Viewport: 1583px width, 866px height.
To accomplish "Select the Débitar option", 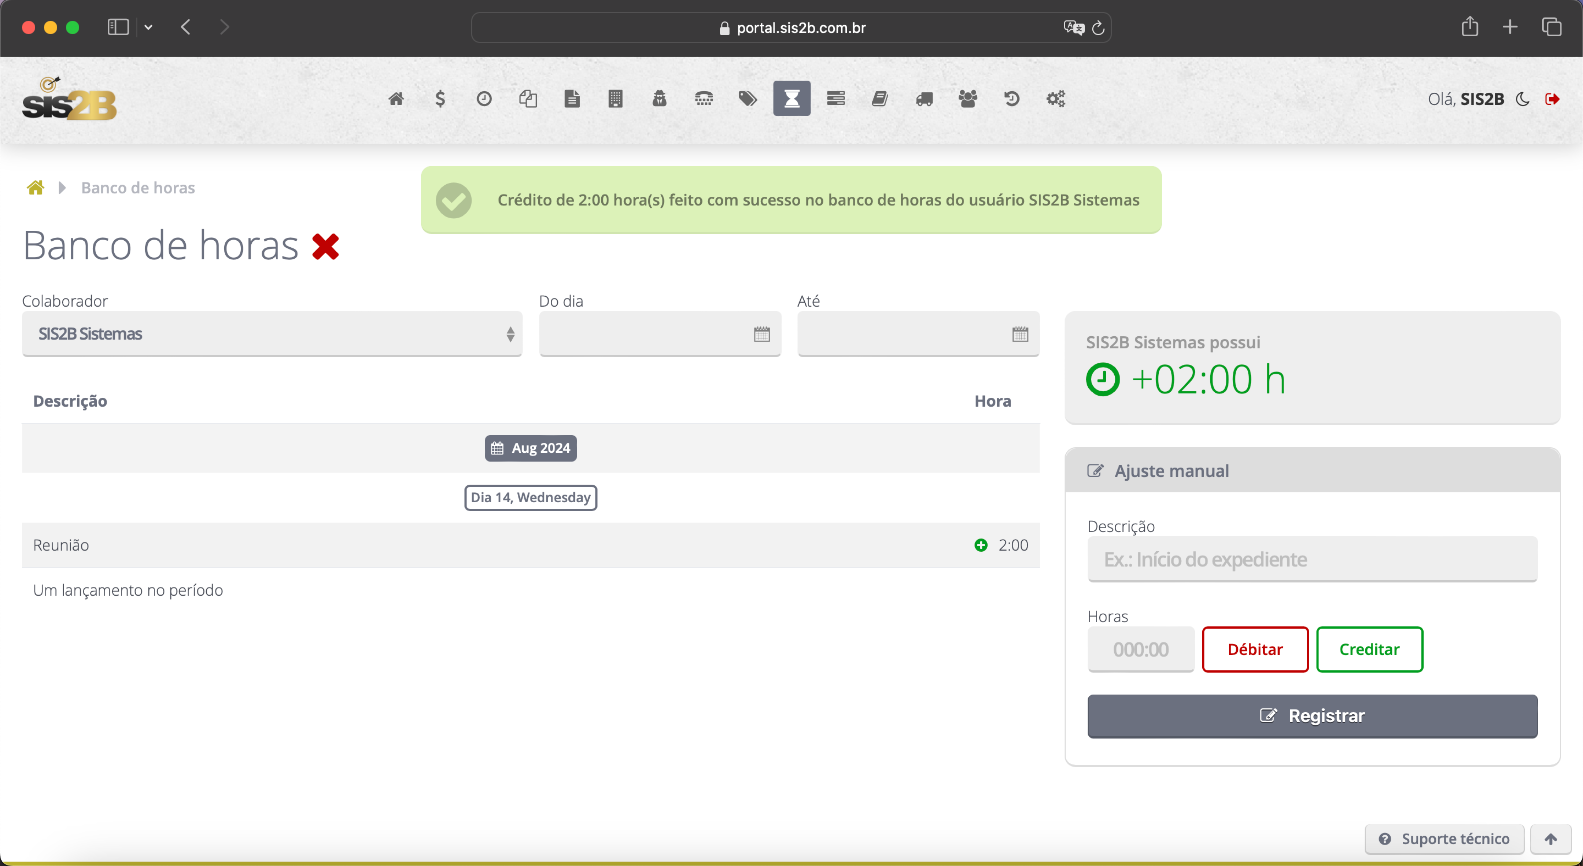I will (x=1255, y=649).
